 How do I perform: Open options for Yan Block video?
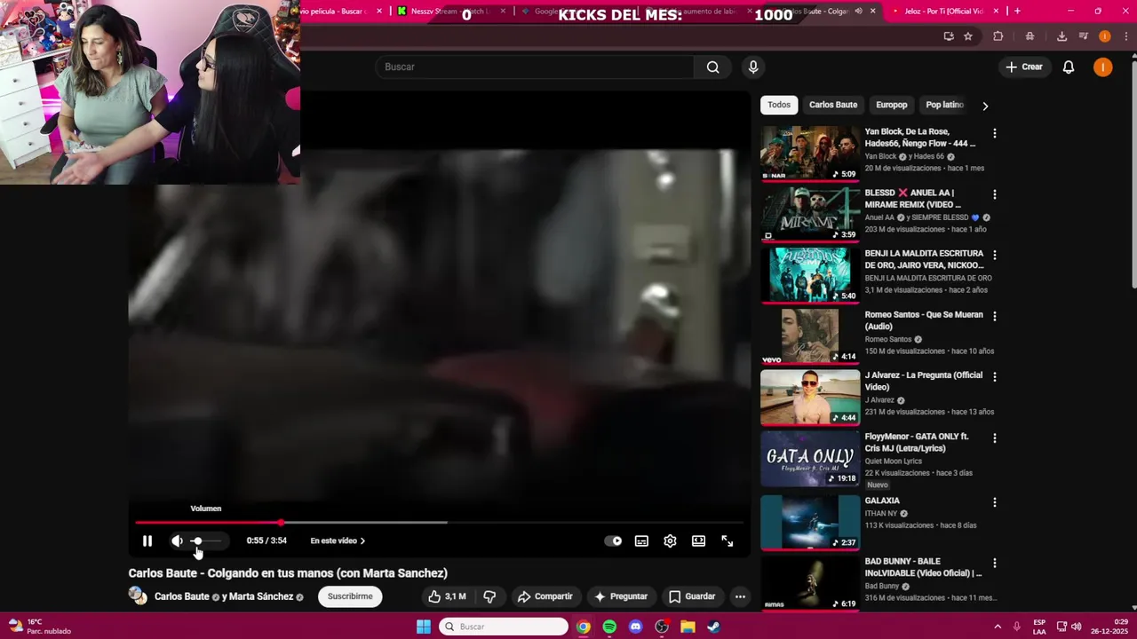click(995, 133)
